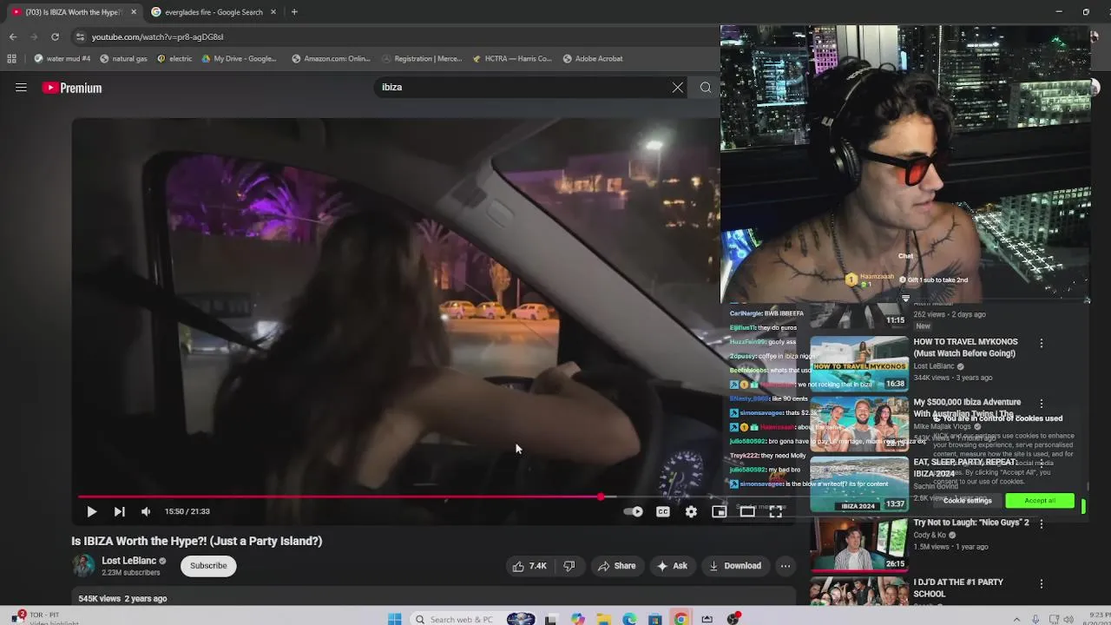Image resolution: width=1111 pixels, height=625 pixels.
Task: Open the Amazon.com bookmark
Action: 331,59
